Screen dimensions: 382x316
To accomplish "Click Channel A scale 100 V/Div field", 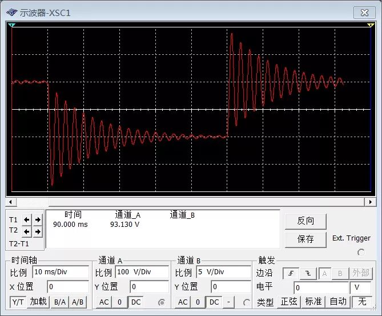I will [x=142, y=272].
